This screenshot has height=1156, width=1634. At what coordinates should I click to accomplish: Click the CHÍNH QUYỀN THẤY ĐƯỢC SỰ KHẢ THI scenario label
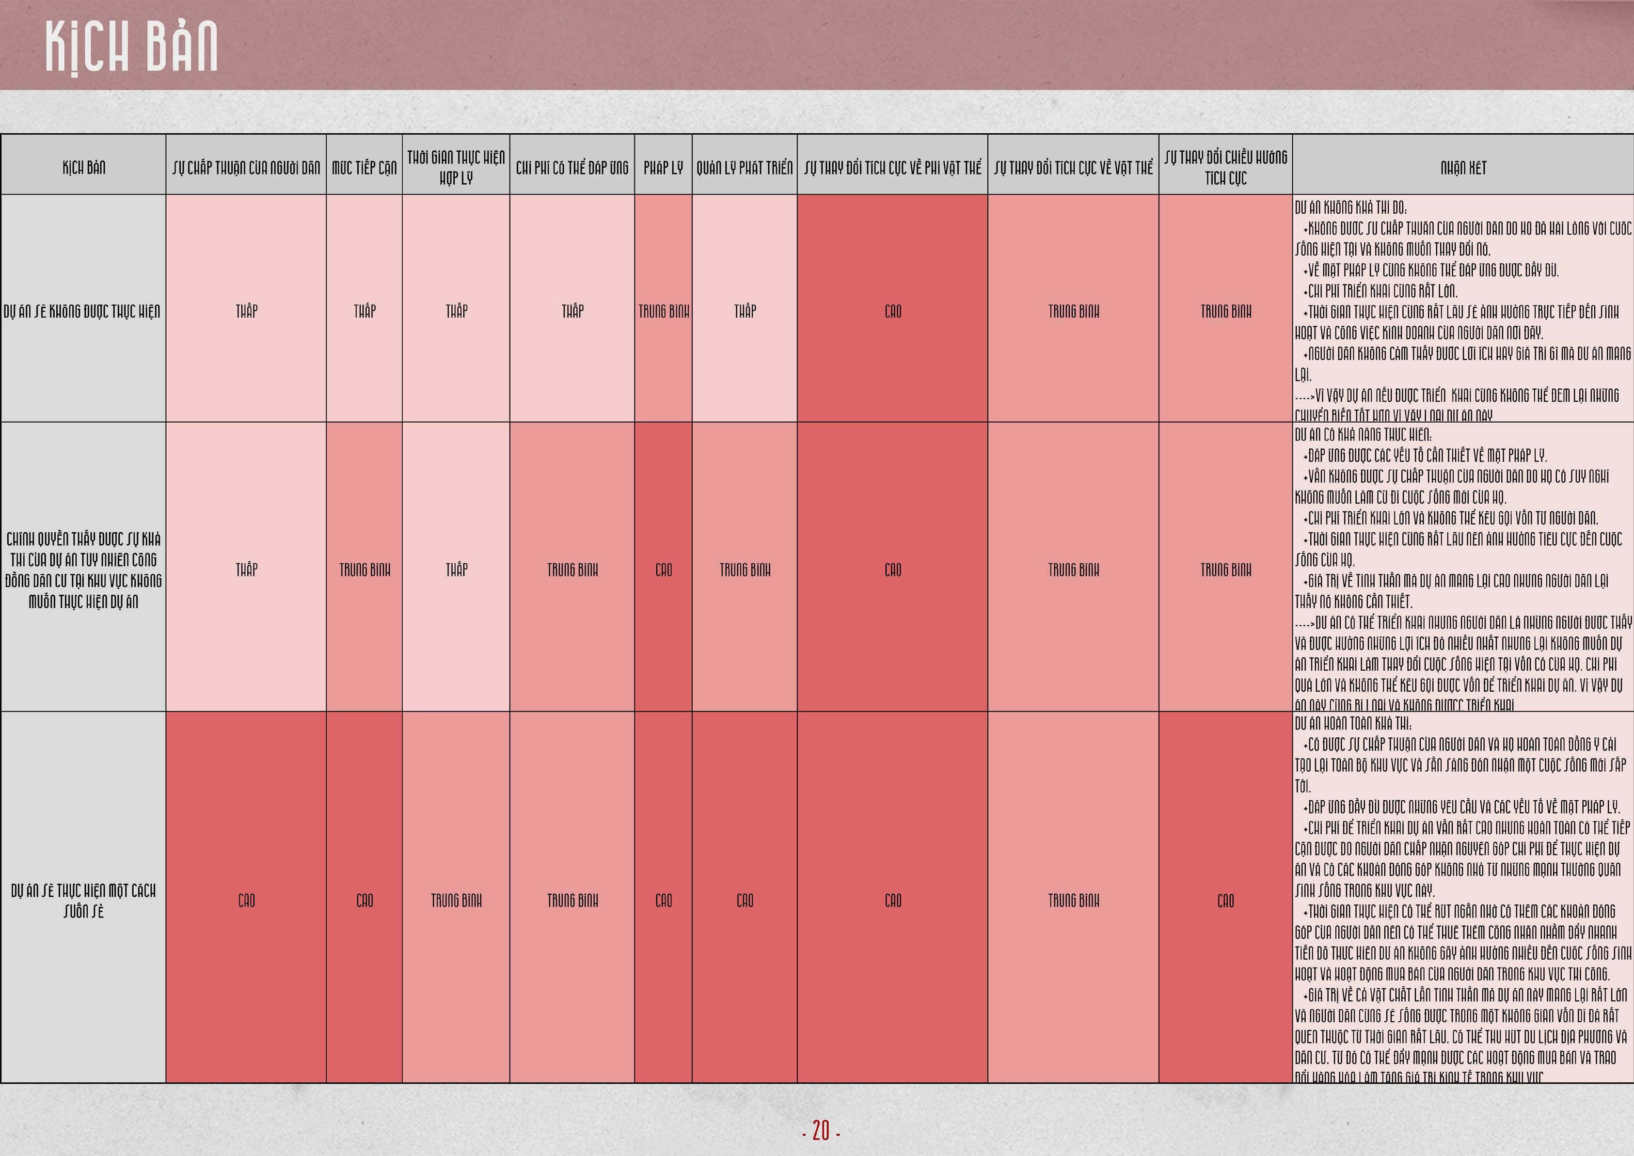coord(83,570)
